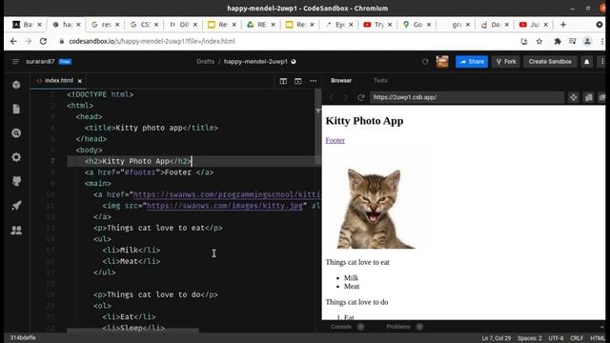Image resolution: width=610 pixels, height=343 pixels.
Task: Click the Create Sandbox button
Action: (550, 61)
